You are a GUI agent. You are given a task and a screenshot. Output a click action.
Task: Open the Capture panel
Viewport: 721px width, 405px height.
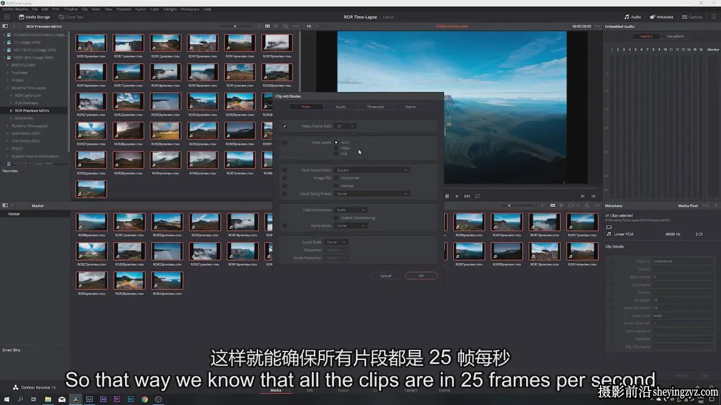(692, 17)
